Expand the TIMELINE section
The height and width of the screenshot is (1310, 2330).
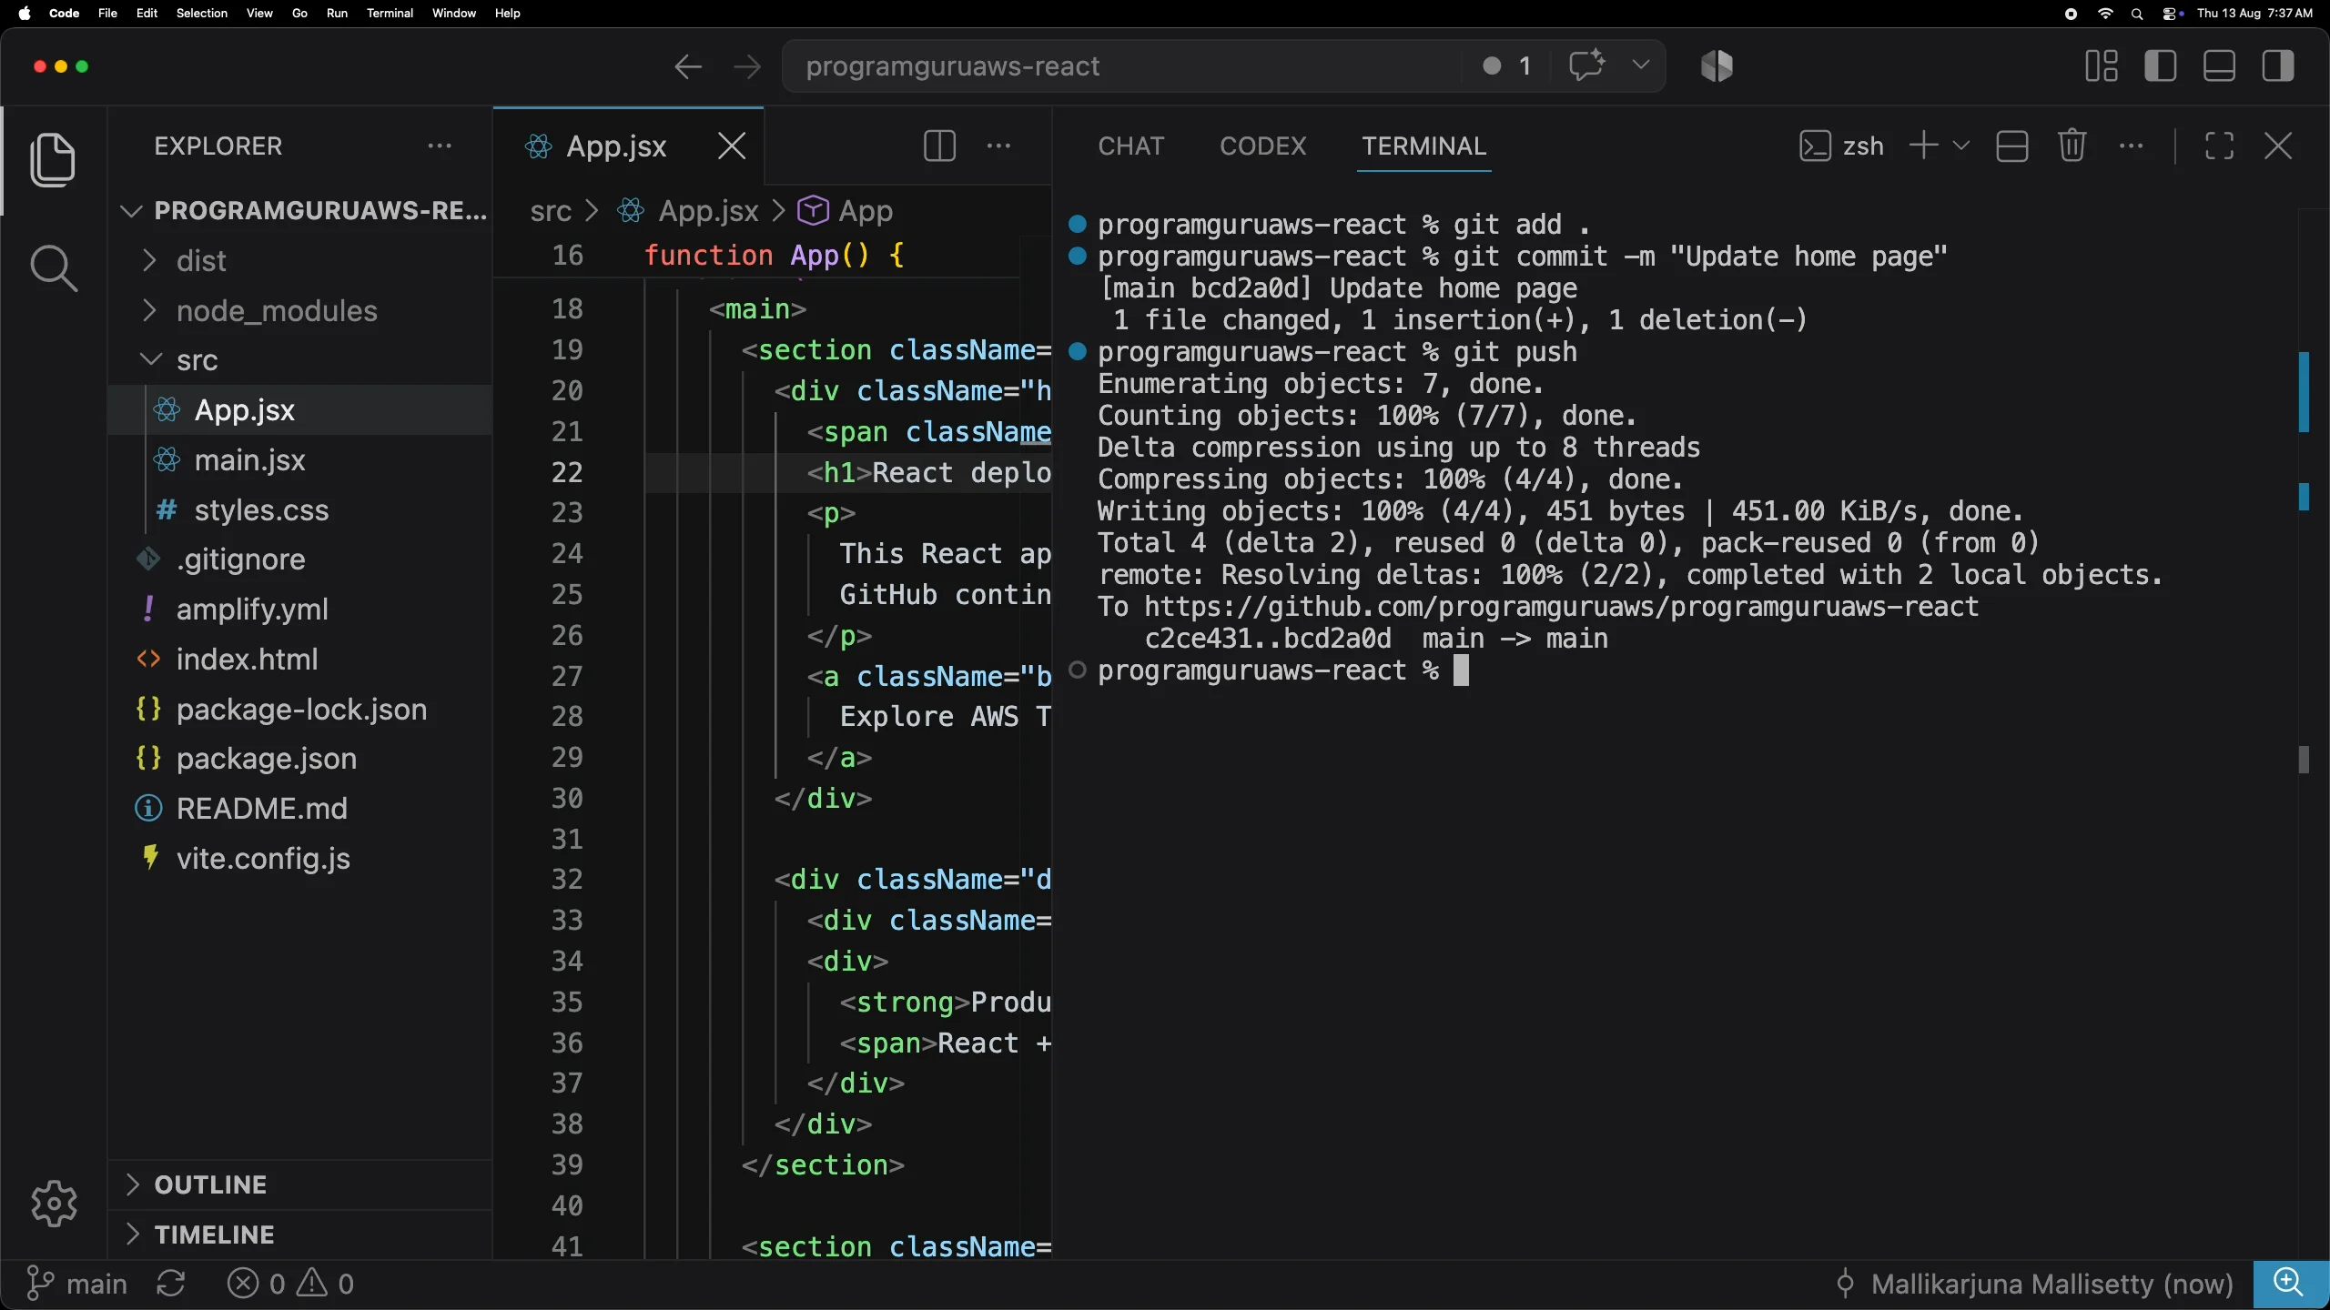click(x=300, y=1234)
